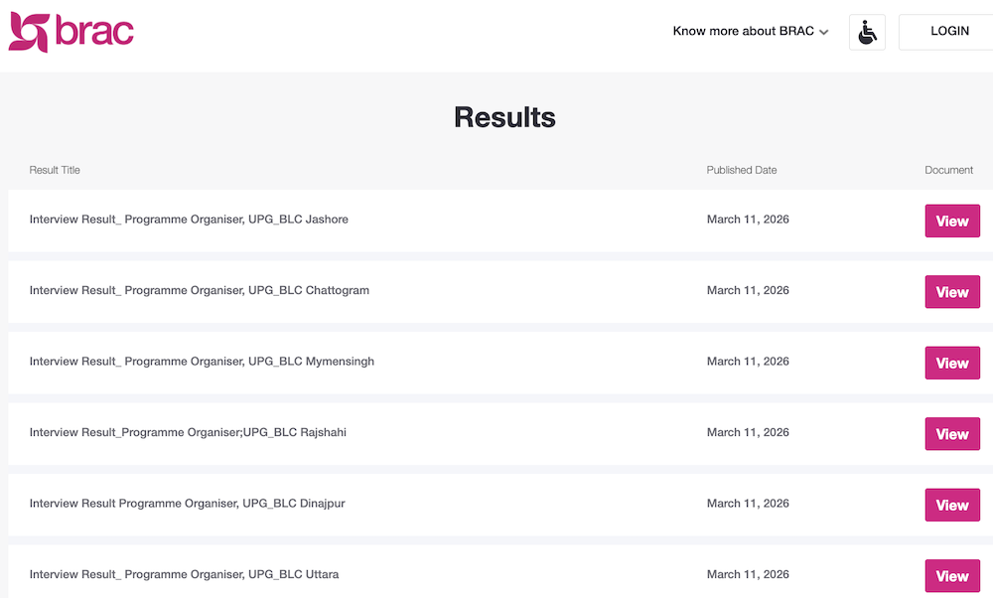This screenshot has height=598, width=993.
Task: Click the Published Date column header
Action: [742, 170]
